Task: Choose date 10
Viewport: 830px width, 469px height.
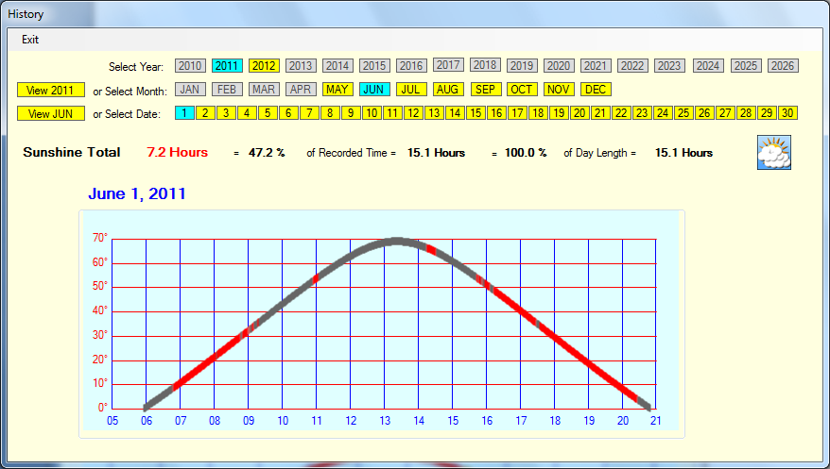Action: 372,112
